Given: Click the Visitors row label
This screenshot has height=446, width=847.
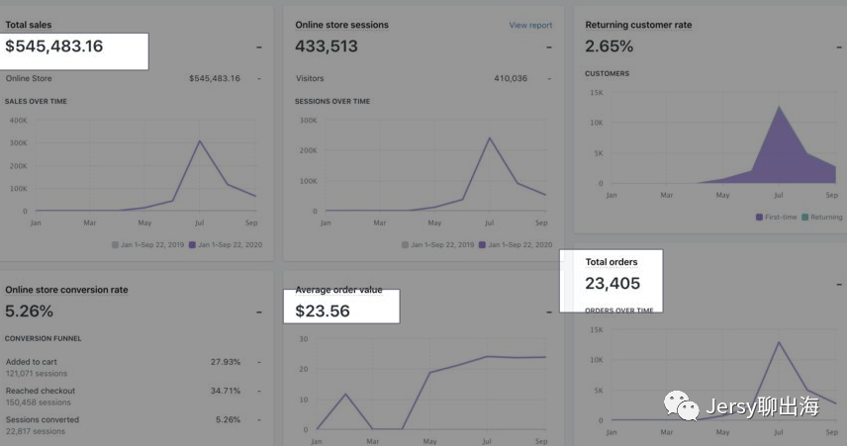Looking at the screenshot, I should click(x=310, y=78).
